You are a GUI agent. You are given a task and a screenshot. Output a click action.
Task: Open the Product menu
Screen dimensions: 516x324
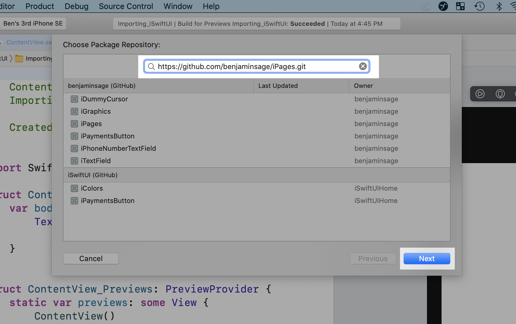tap(40, 6)
